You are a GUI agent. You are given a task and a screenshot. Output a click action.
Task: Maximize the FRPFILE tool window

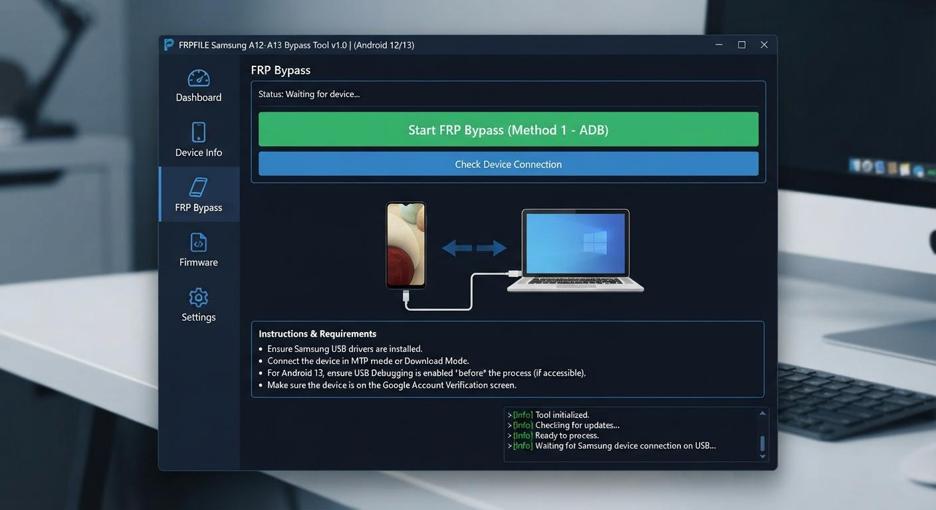coord(741,44)
